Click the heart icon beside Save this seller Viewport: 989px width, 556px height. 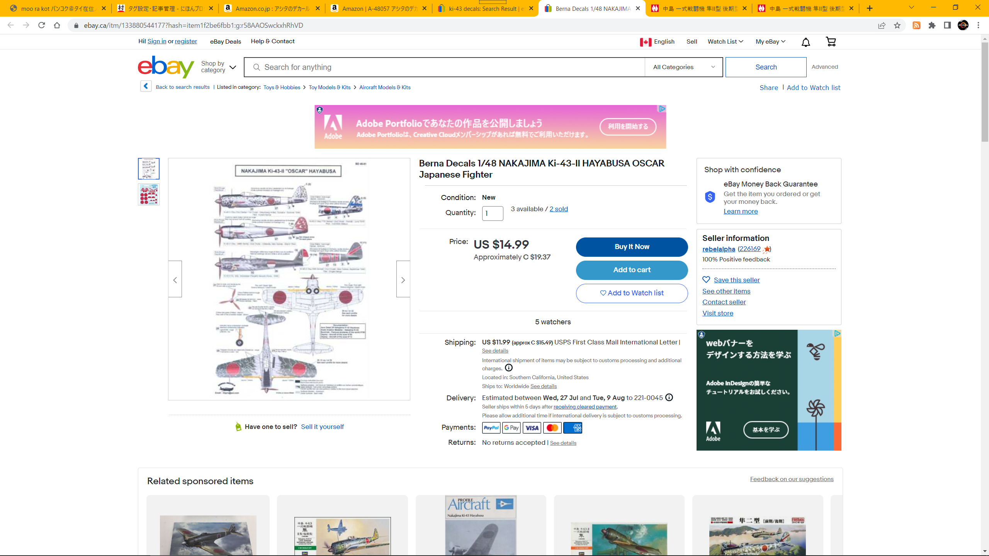pos(706,280)
